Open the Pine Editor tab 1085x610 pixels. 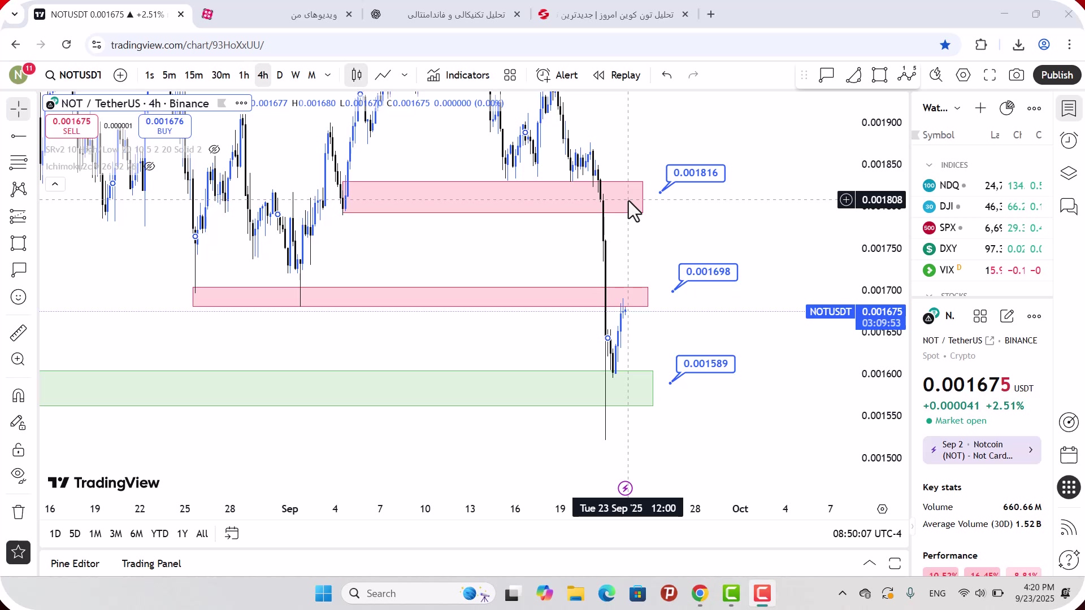75,564
